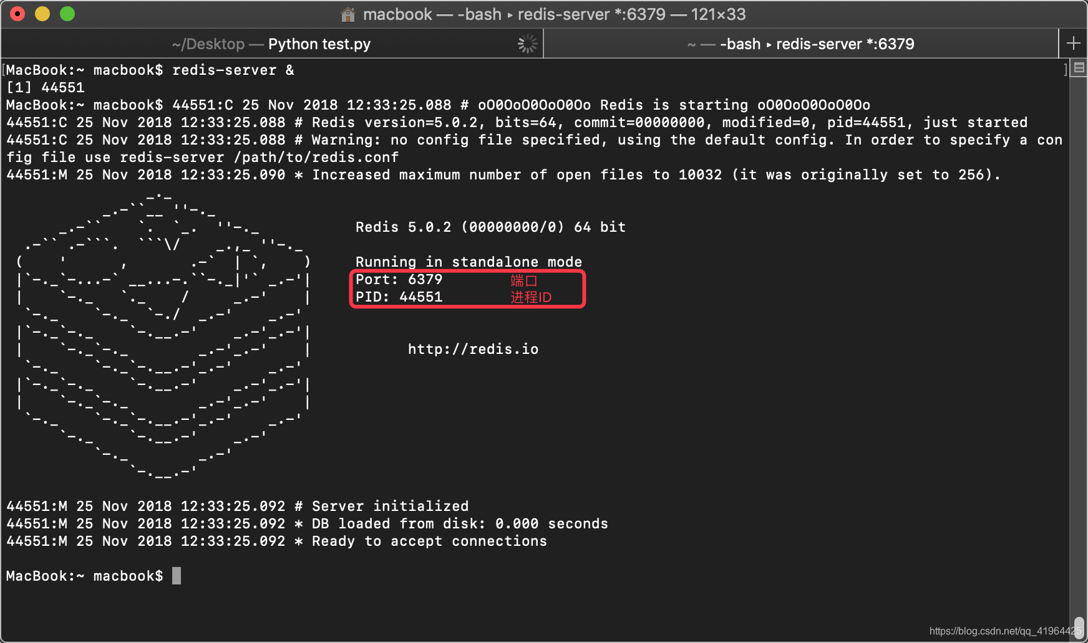
Task: Click the 'Increased maximum number of open files' line
Action: (x=503, y=175)
